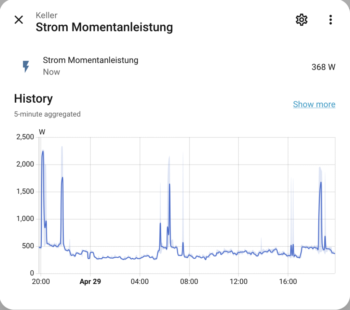Click the History section heading
Image resolution: width=350 pixels, height=310 pixels.
[x=33, y=99]
